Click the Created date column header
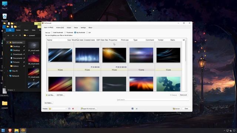This screenshot has height=133, width=237. (89, 40)
